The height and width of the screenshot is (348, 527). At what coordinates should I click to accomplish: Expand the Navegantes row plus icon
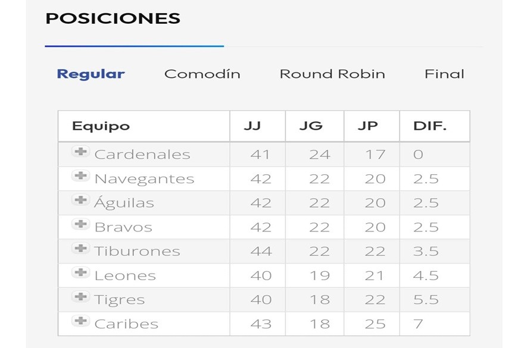point(80,176)
